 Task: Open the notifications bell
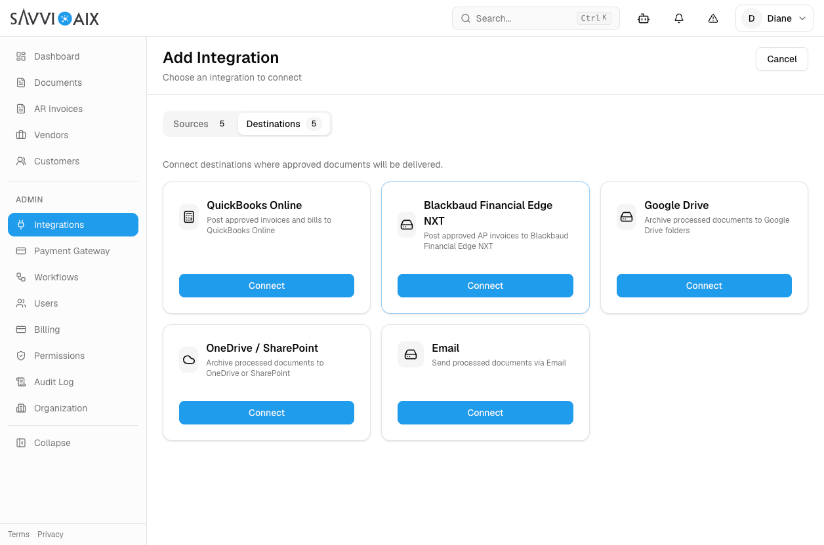679,18
